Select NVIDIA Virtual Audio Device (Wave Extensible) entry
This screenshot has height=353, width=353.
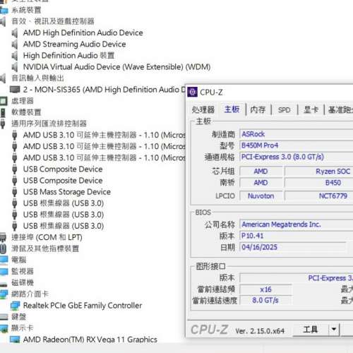[x=116, y=67]
